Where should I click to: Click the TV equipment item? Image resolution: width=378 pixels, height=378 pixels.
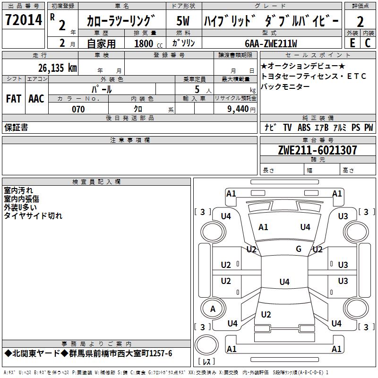pos(287,127)
